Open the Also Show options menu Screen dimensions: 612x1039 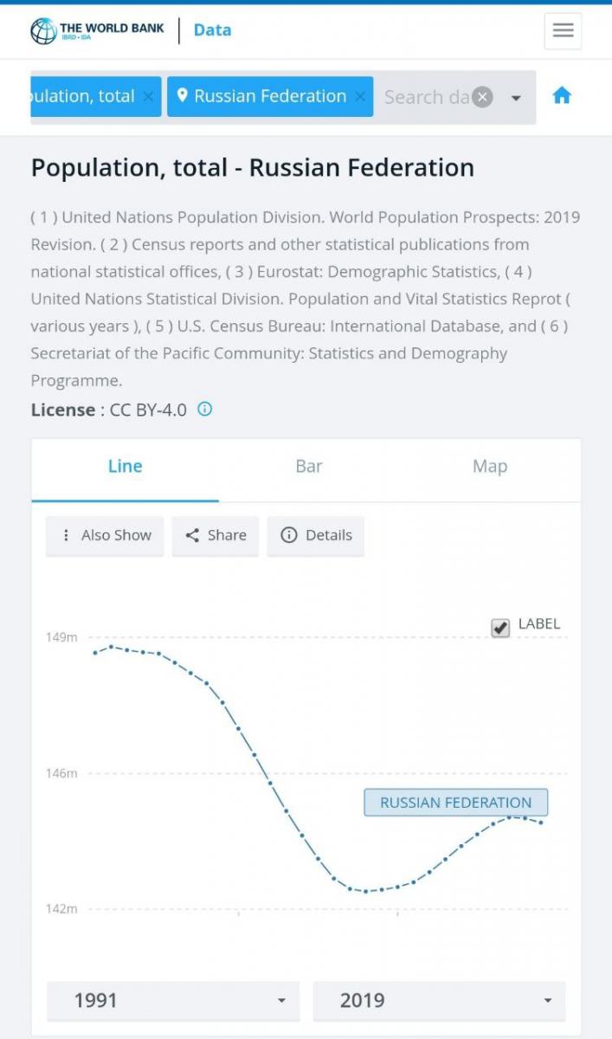pos(105,535)
